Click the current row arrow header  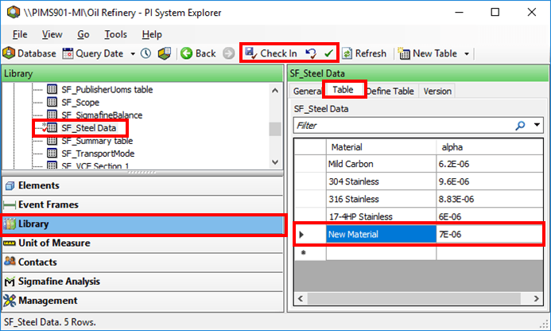pos(310,234)
